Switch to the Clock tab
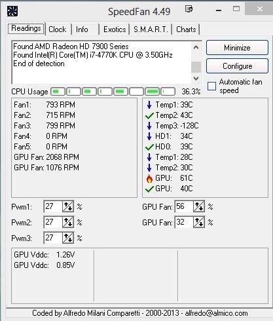This screenshot has width=273, height=321. pyautogui.click(x=58, y=29)
